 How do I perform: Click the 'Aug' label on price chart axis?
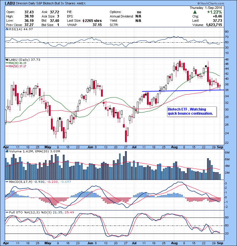[174, 147]
